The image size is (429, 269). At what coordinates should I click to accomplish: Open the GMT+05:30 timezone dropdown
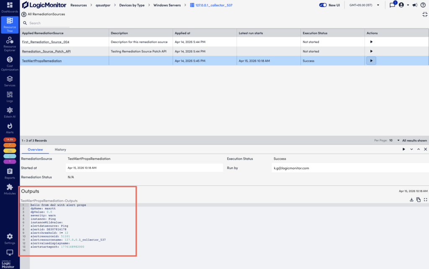pos(364,5)
